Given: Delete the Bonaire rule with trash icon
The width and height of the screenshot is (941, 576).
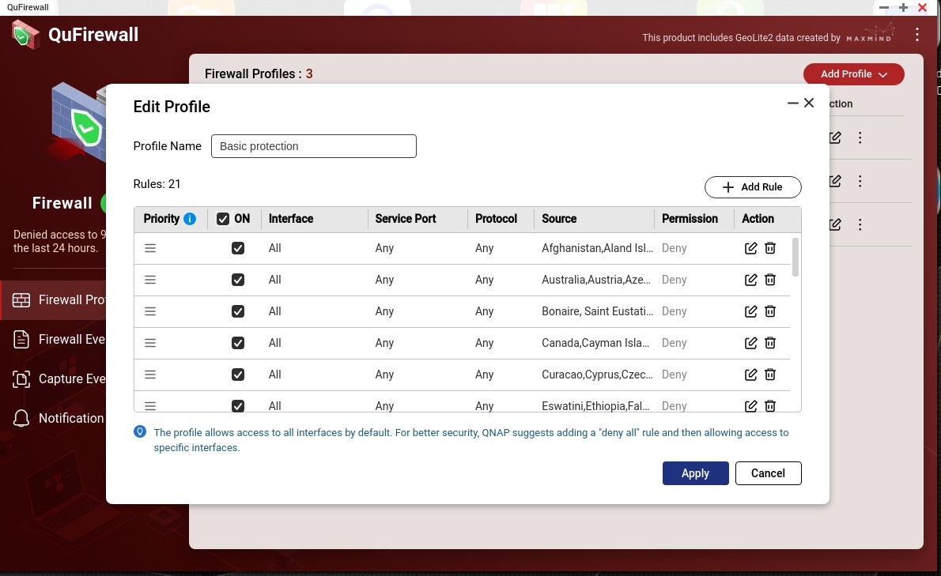Looking at the screenshot, I should (x=770, y=311).
